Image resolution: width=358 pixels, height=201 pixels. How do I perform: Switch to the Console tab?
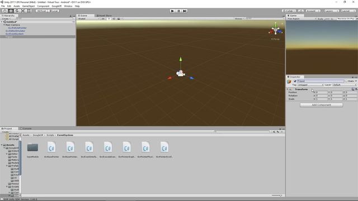click(26, 128)
